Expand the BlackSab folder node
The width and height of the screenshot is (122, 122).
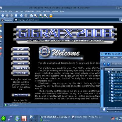click(109, 81)
